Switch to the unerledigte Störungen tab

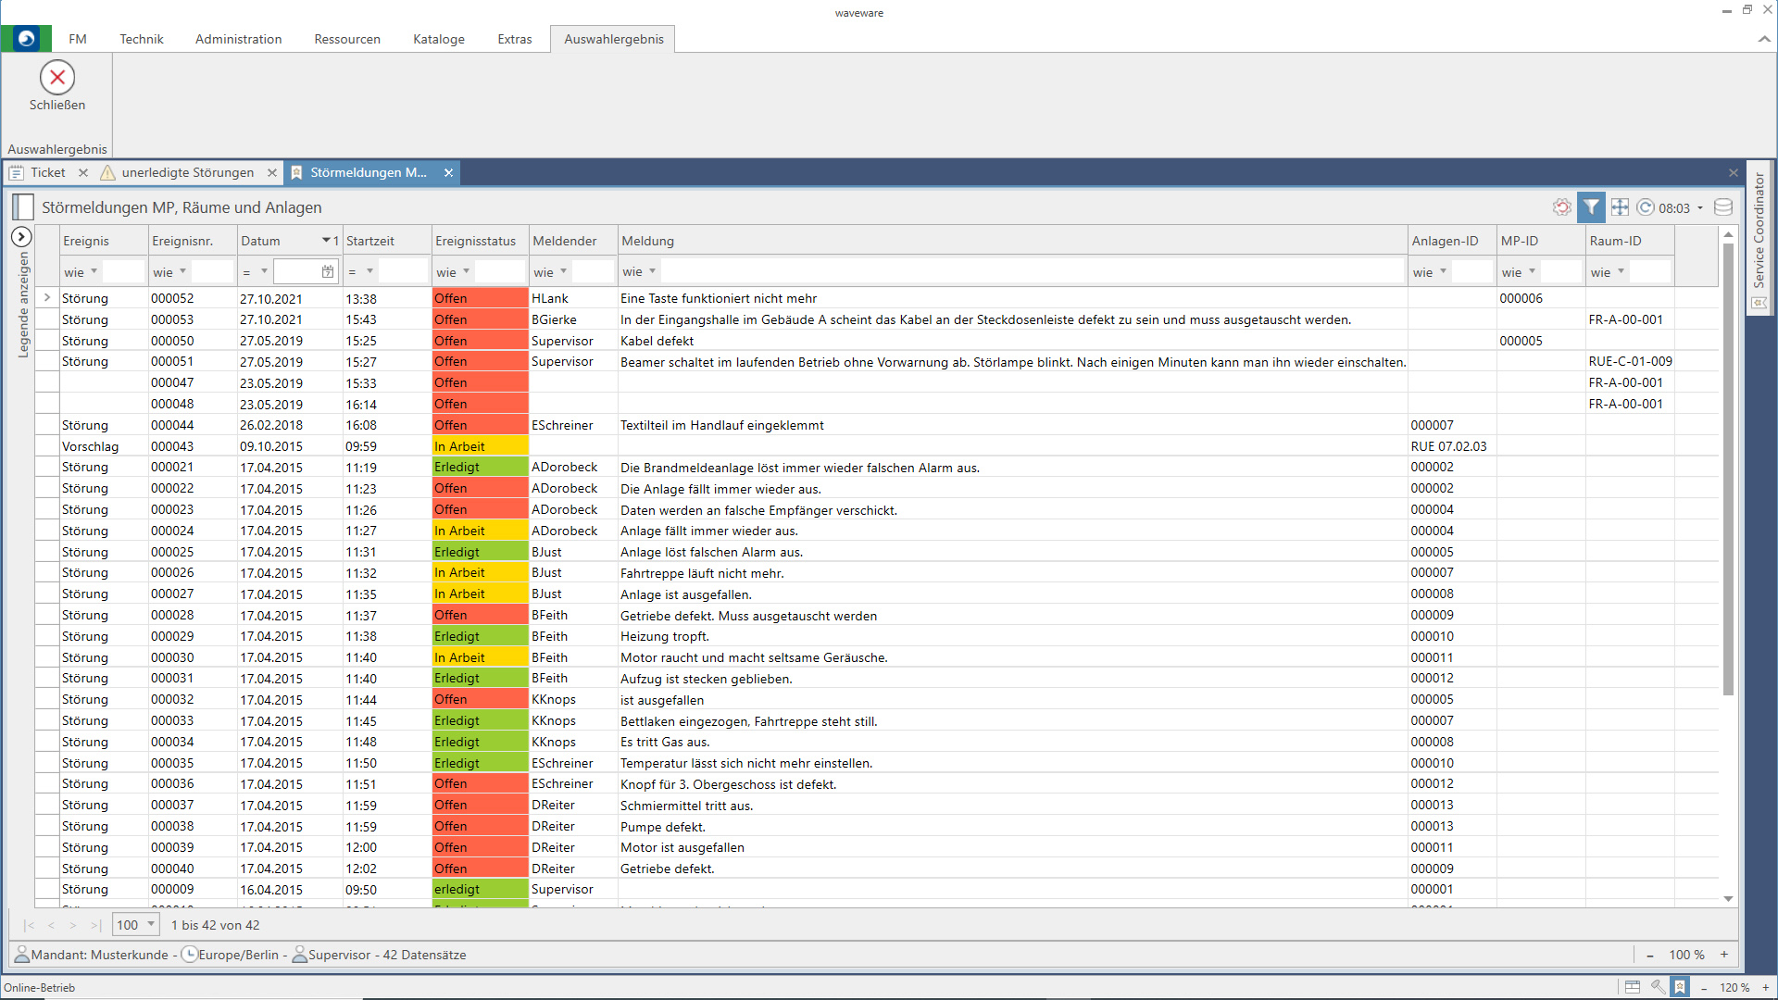pyautogui.click(x=187, y=173)
